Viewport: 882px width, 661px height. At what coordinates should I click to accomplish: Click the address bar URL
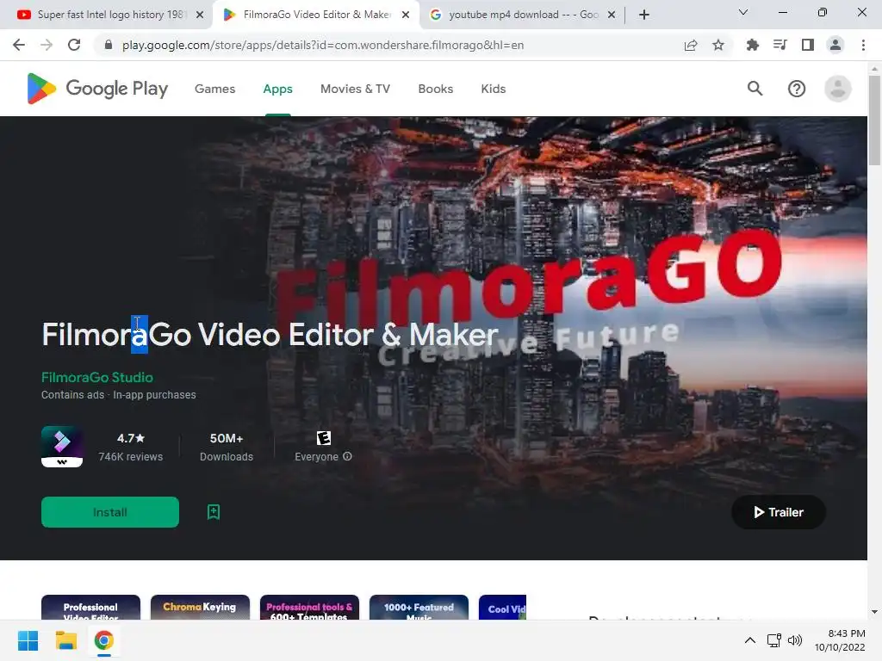pyautogui.click(x=323, y=45)
